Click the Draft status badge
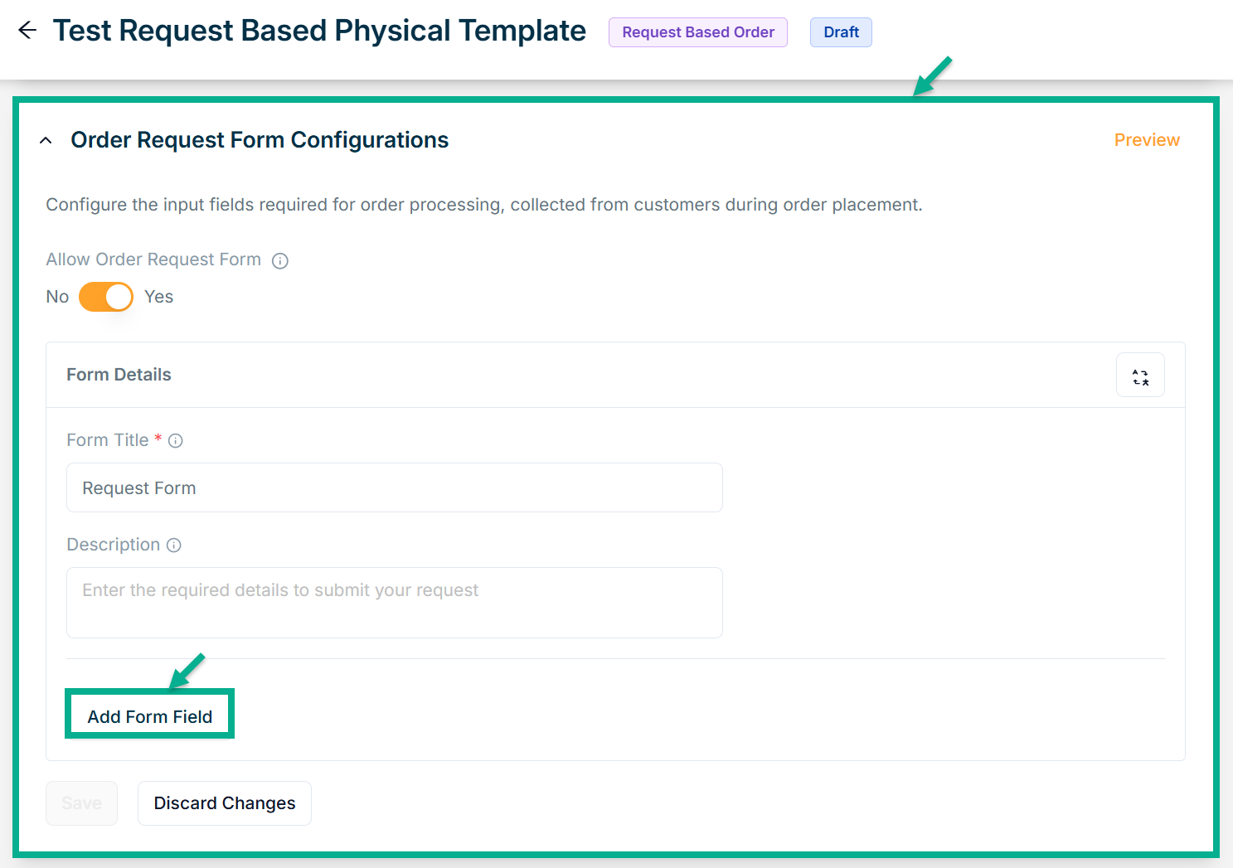 coord(841,32)
